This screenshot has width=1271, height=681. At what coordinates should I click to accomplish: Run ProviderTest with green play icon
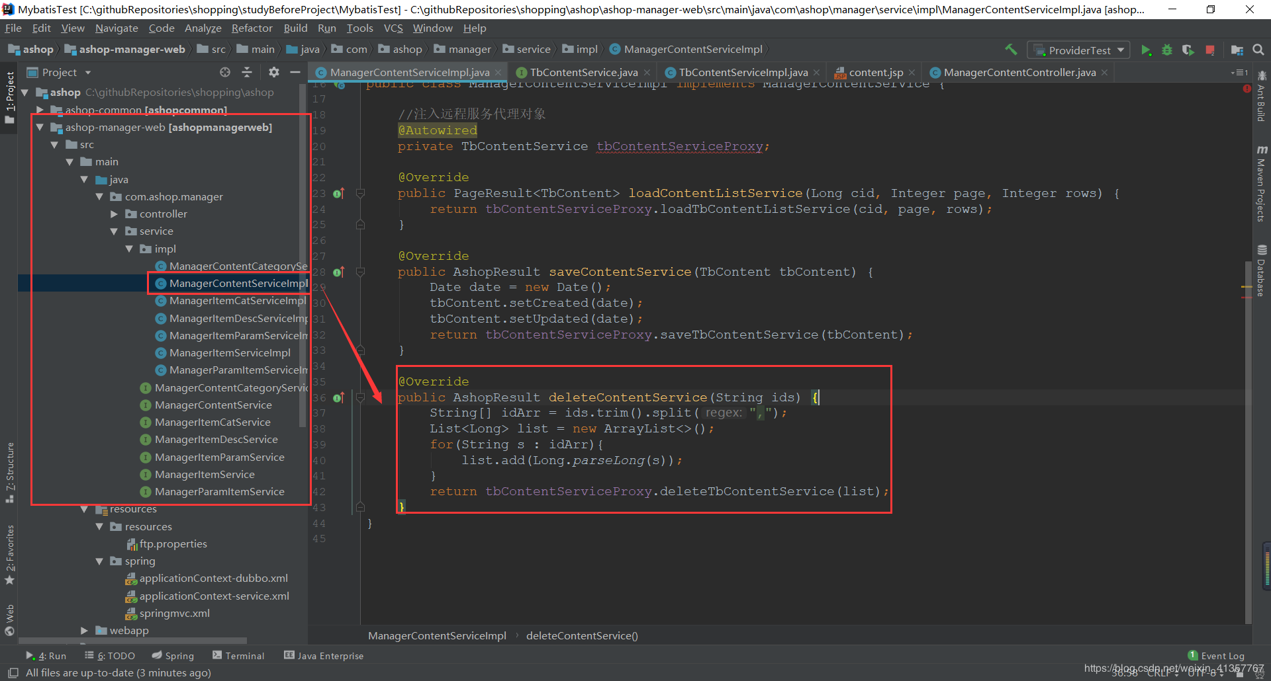click(x=1146, y=50)
